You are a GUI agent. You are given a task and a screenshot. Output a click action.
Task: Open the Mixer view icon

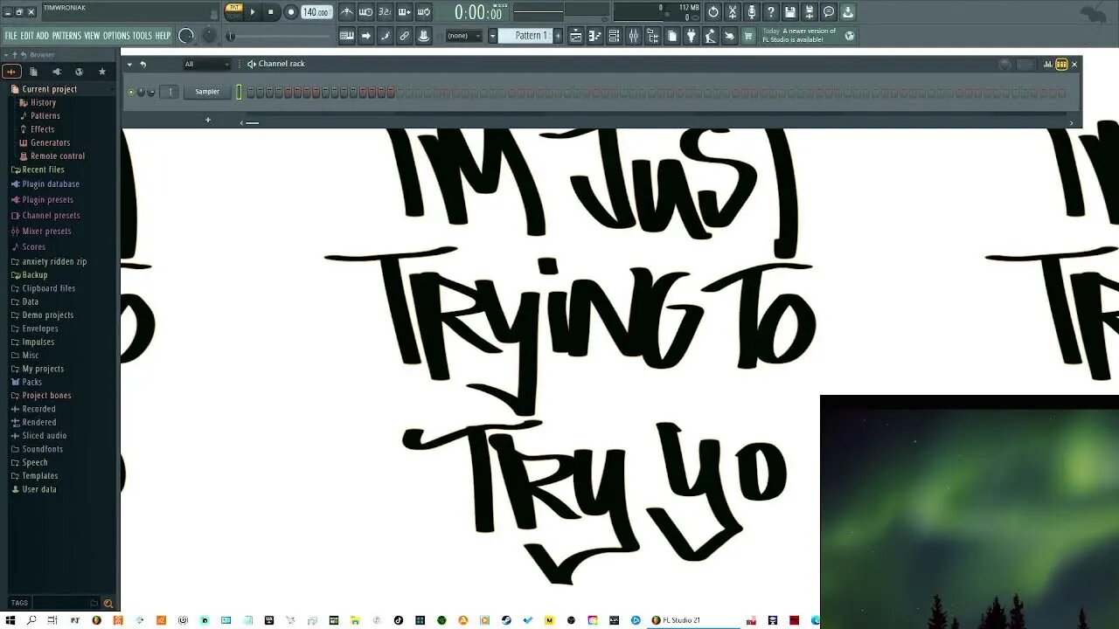(634, 36)
